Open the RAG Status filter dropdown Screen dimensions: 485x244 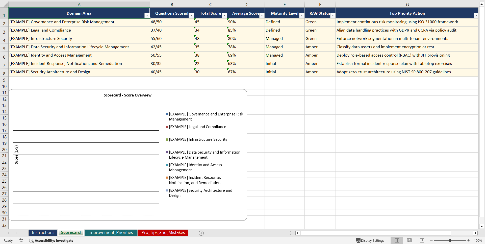pyautogui.click(x=333, y=15)
